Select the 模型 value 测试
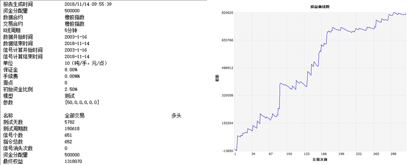The image size is (414, 165). [x=70, y=96]
